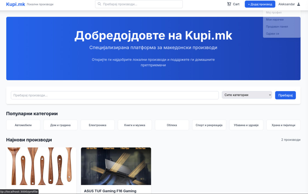Open the Автомобили category
The width and height of the screenshot is (308, 194).
tap(23, 125)
